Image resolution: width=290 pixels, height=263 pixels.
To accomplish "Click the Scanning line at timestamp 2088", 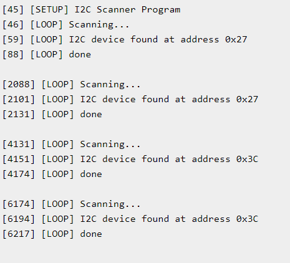I will [72, 85].
